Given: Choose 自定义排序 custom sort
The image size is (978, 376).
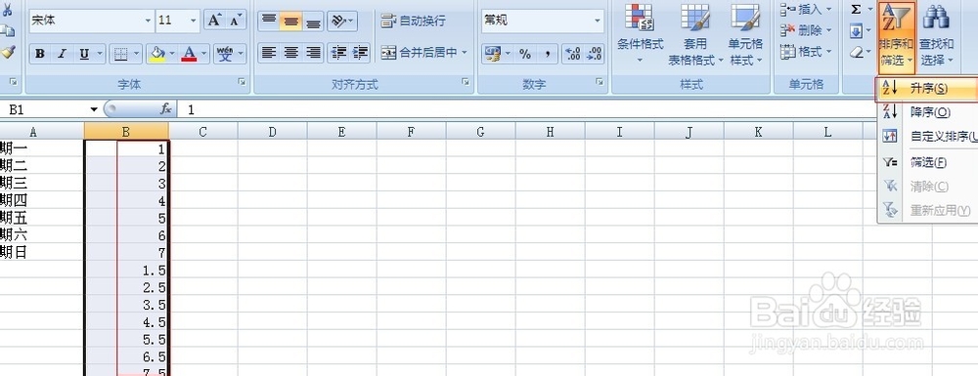Looking at the screenshot, I should click(x=928, y=137).
